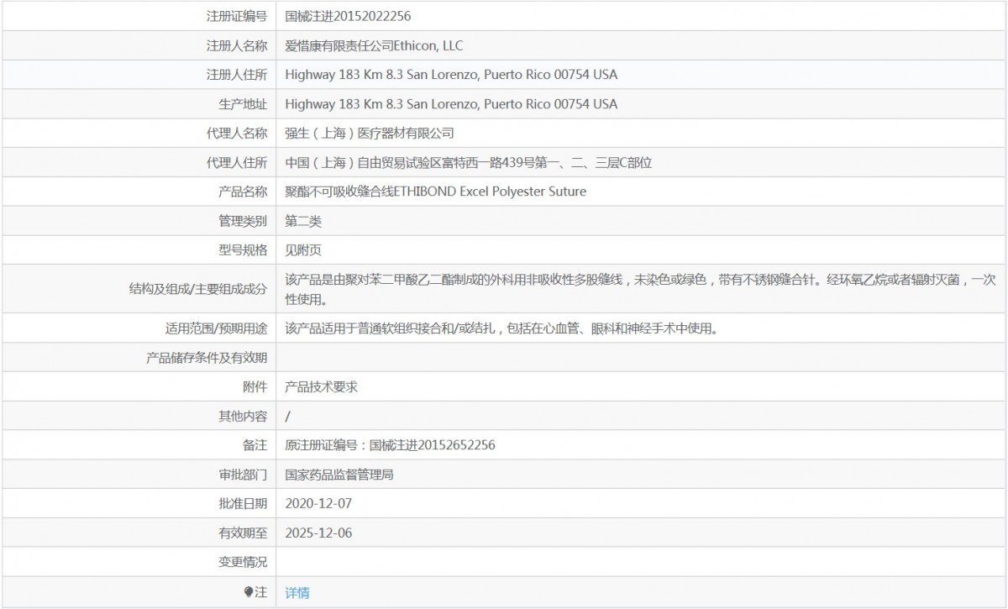This screenshot has height=609, width=1008.
Task: Click the 变更情况 label
Action: [x=243, y=562]
